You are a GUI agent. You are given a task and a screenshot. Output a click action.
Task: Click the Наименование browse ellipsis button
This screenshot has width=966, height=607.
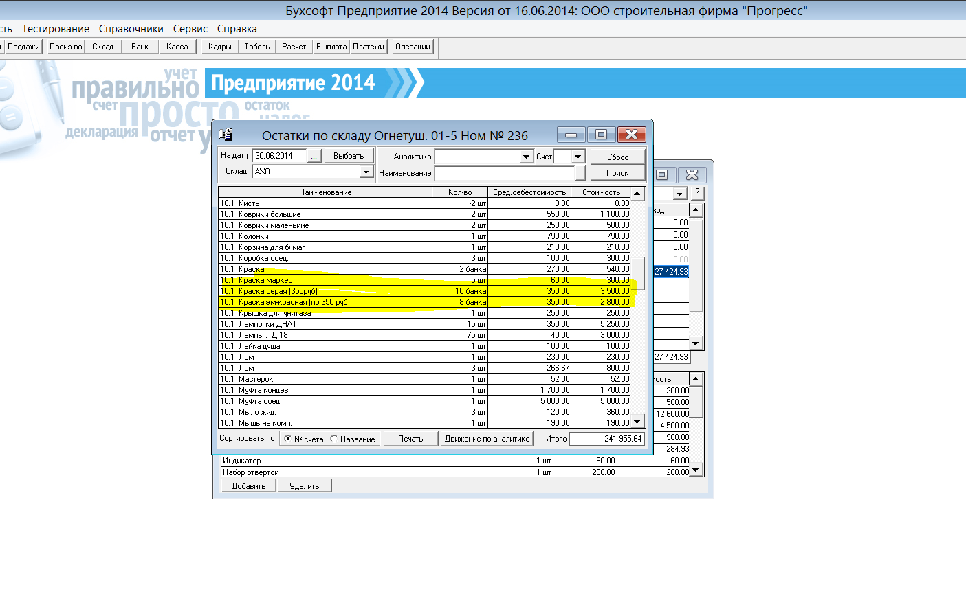pos(580,173)
